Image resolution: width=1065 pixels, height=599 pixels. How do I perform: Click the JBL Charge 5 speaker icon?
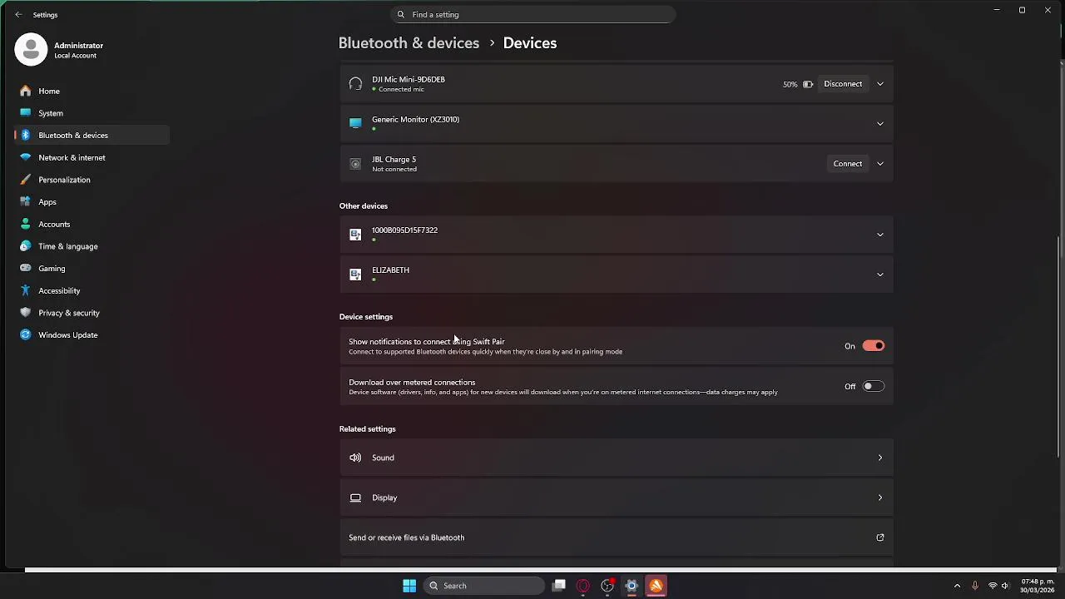tap(355, 164)
